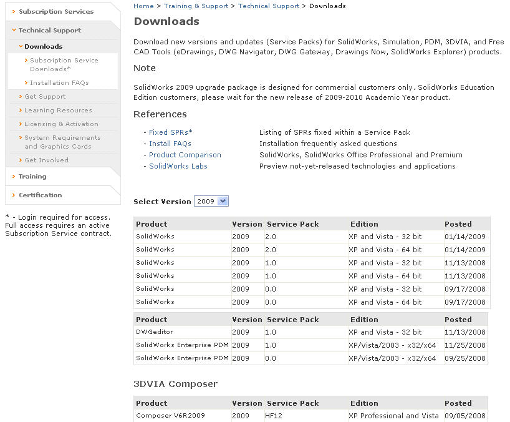Click the References heading
The image size is (510, 422).
pos(160,114)
